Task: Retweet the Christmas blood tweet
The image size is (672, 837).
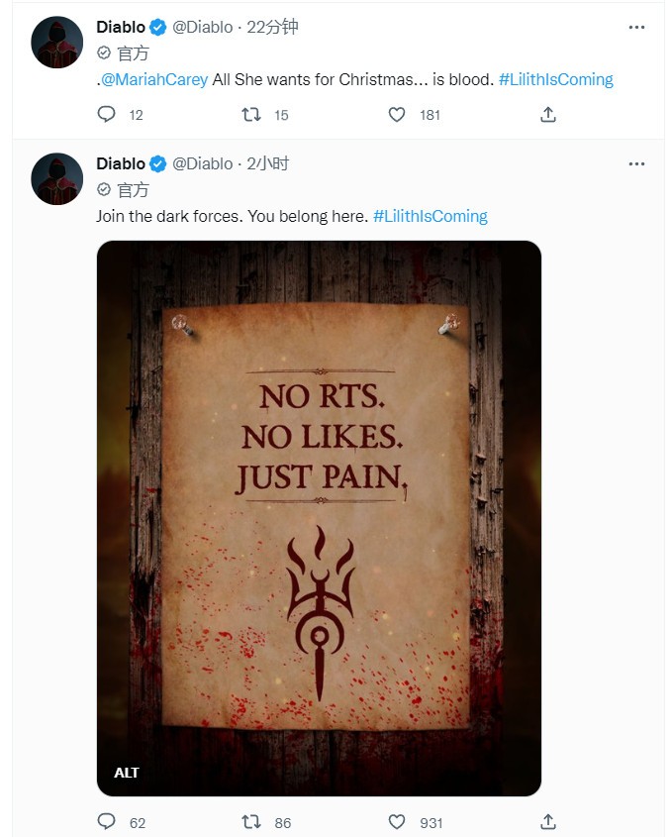Action: pyautogui.click(x=252, y=115)
